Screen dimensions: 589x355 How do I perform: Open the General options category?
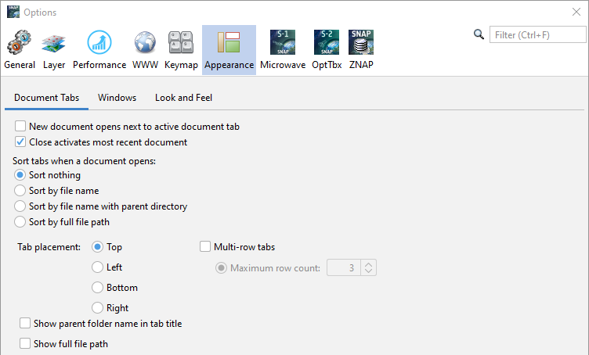(x=19, y=49)
